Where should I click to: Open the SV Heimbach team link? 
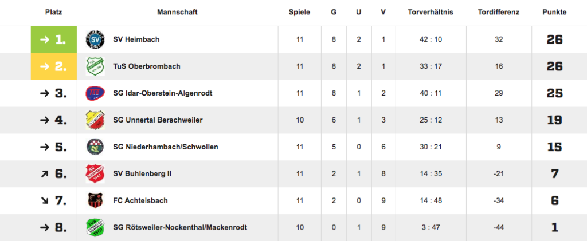pyautogui.click(x=136, y=39)
